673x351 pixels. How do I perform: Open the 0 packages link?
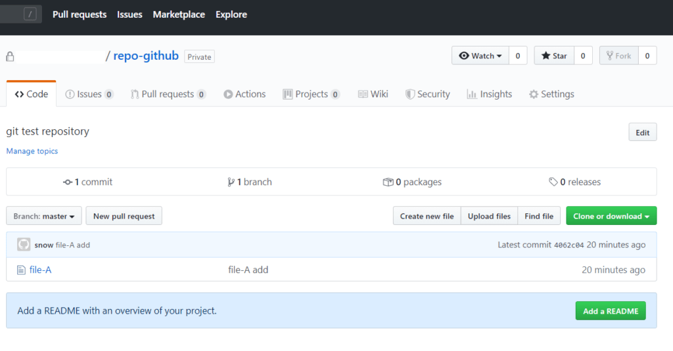[412, 182]
